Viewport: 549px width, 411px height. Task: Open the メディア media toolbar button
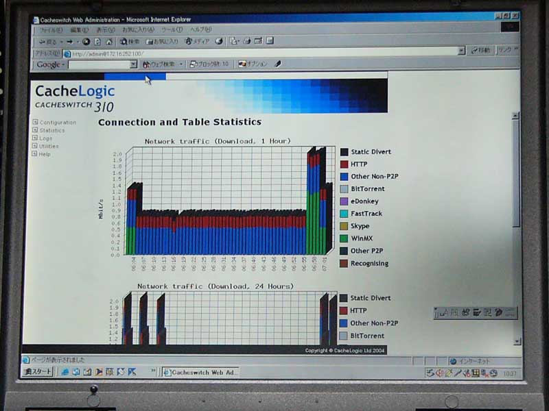pyautogui.click(x=197, y=42)
